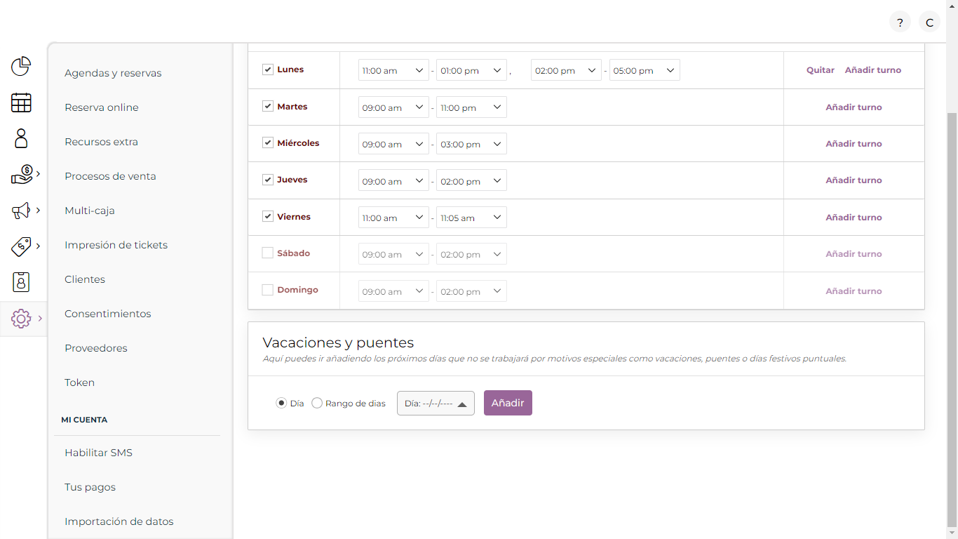
Task: Click Añadir turno in Miércoles row
Action: coord(854,144)
